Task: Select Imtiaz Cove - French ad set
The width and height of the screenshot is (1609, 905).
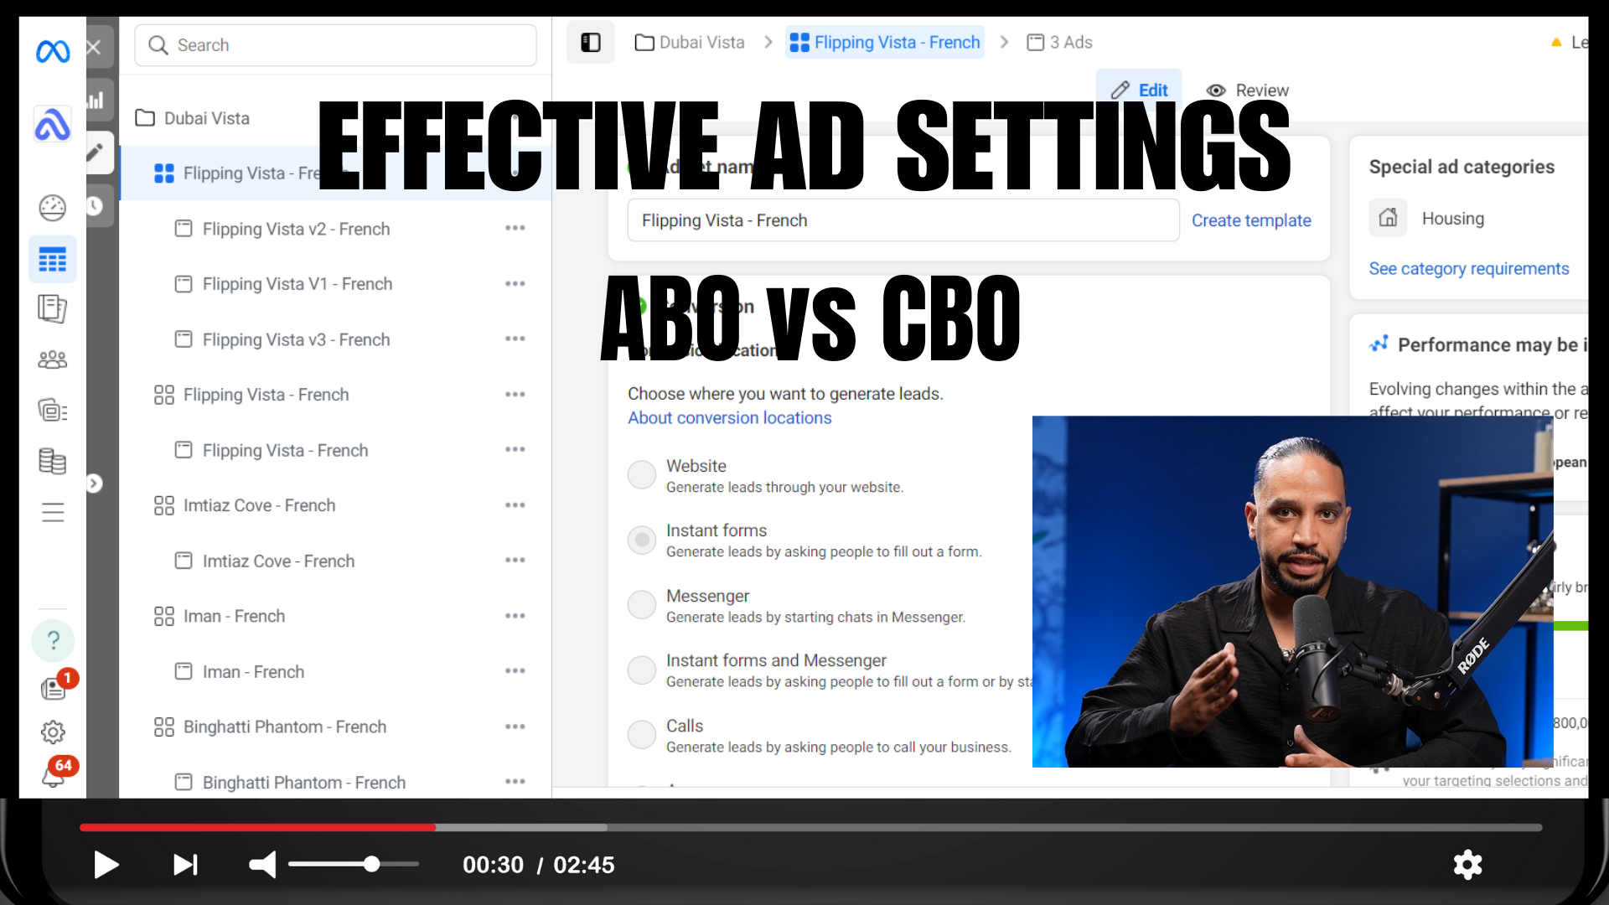Action: pos(259,505)
